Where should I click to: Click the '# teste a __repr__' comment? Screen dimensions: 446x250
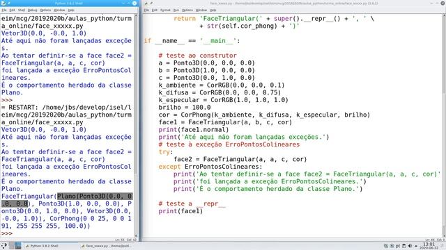(192, 203)
